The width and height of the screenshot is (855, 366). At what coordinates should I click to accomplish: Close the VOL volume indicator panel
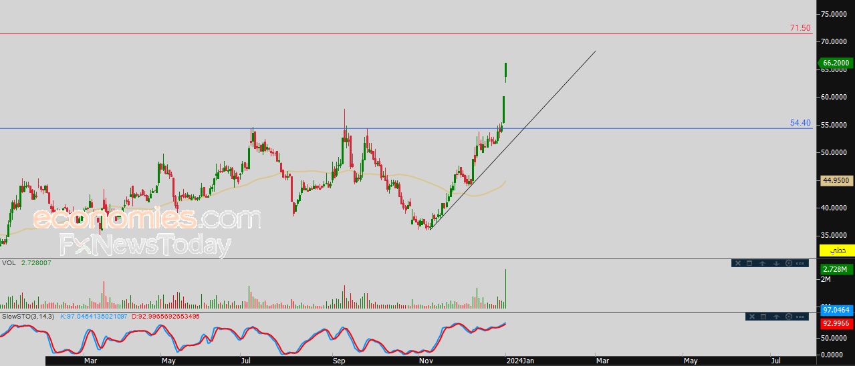coord(738,263)
